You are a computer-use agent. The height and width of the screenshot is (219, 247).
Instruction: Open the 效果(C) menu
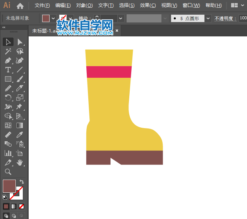(148, 5)
